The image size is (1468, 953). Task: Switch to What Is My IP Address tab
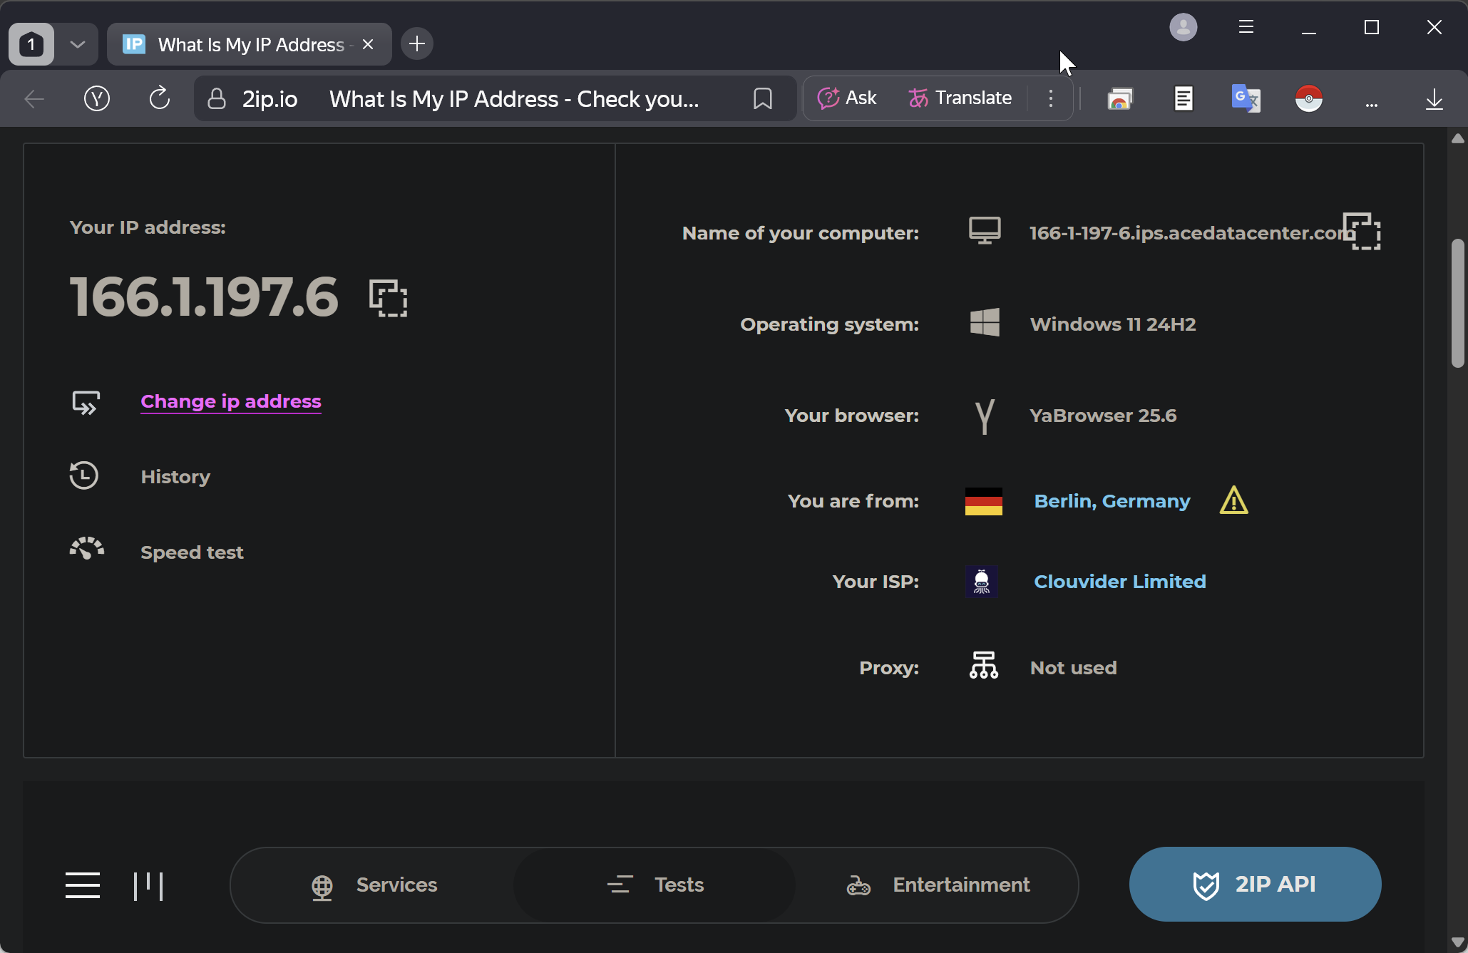coord(250,44)
